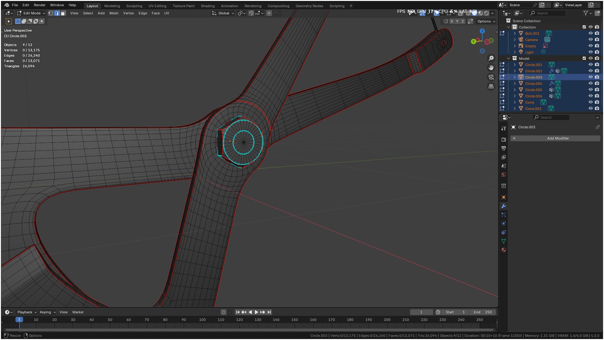Open the Edit Mode dropdown

(x=31, y=13)
